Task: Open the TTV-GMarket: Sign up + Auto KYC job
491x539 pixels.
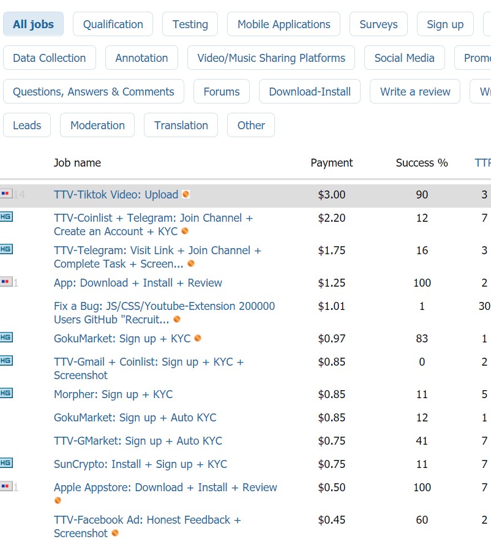Action: (138, 441)
